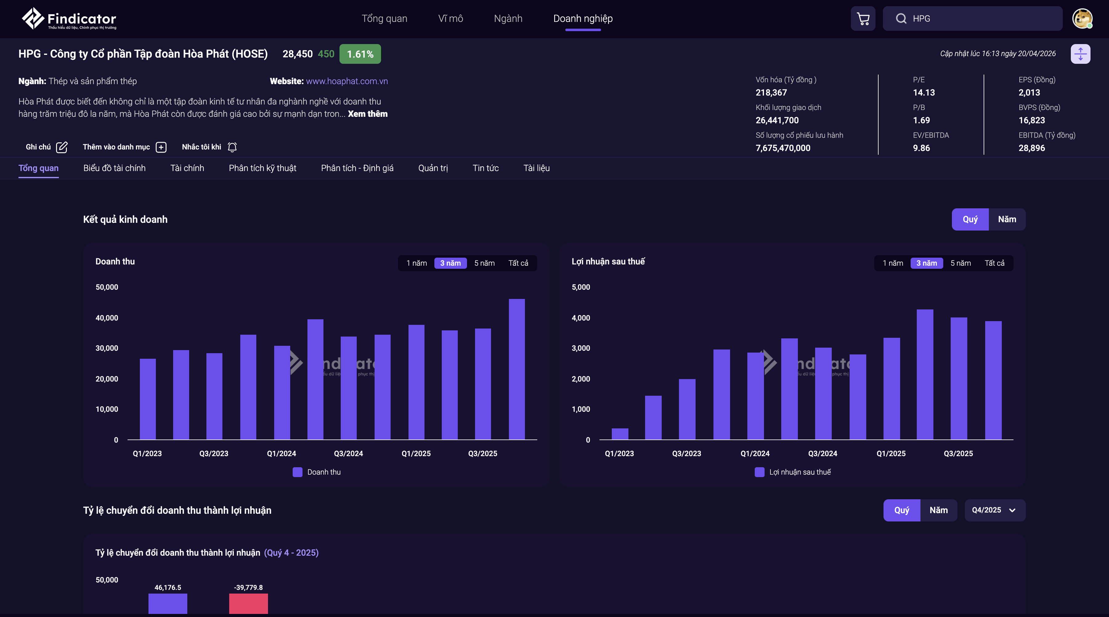Expand description with Xem thêm
Image resolution: width=1109 pixels, height=617 pixels.
click(x=367, y=114)
